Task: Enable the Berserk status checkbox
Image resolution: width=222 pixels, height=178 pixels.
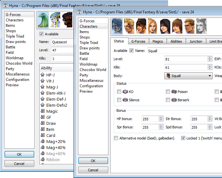Action: point(168,100)
